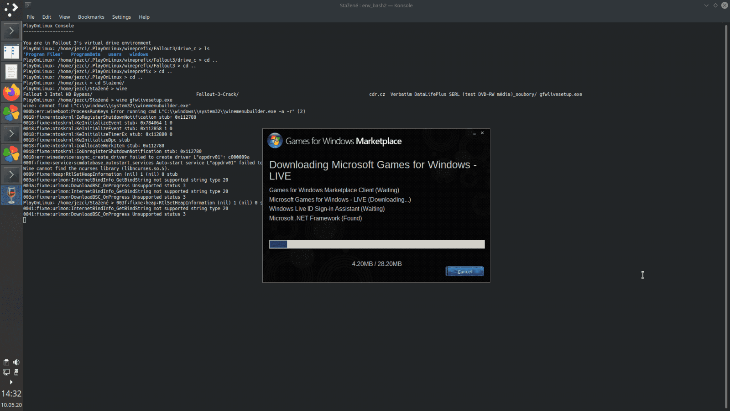The image size is (730, 411).
Task: Click the download progress bar
Action: [x=377, y=244]
